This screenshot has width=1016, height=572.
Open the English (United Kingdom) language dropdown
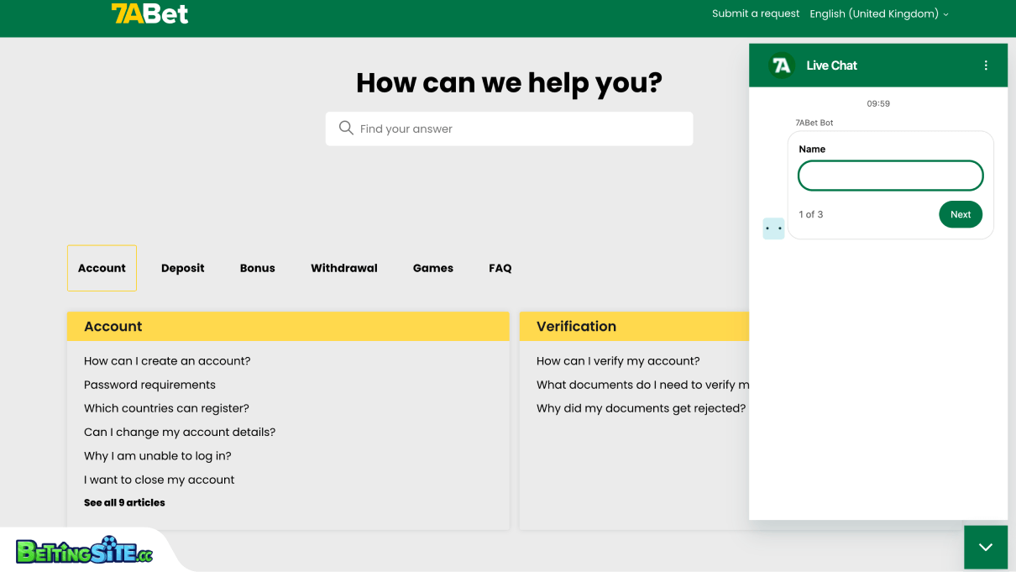point(873,13)
